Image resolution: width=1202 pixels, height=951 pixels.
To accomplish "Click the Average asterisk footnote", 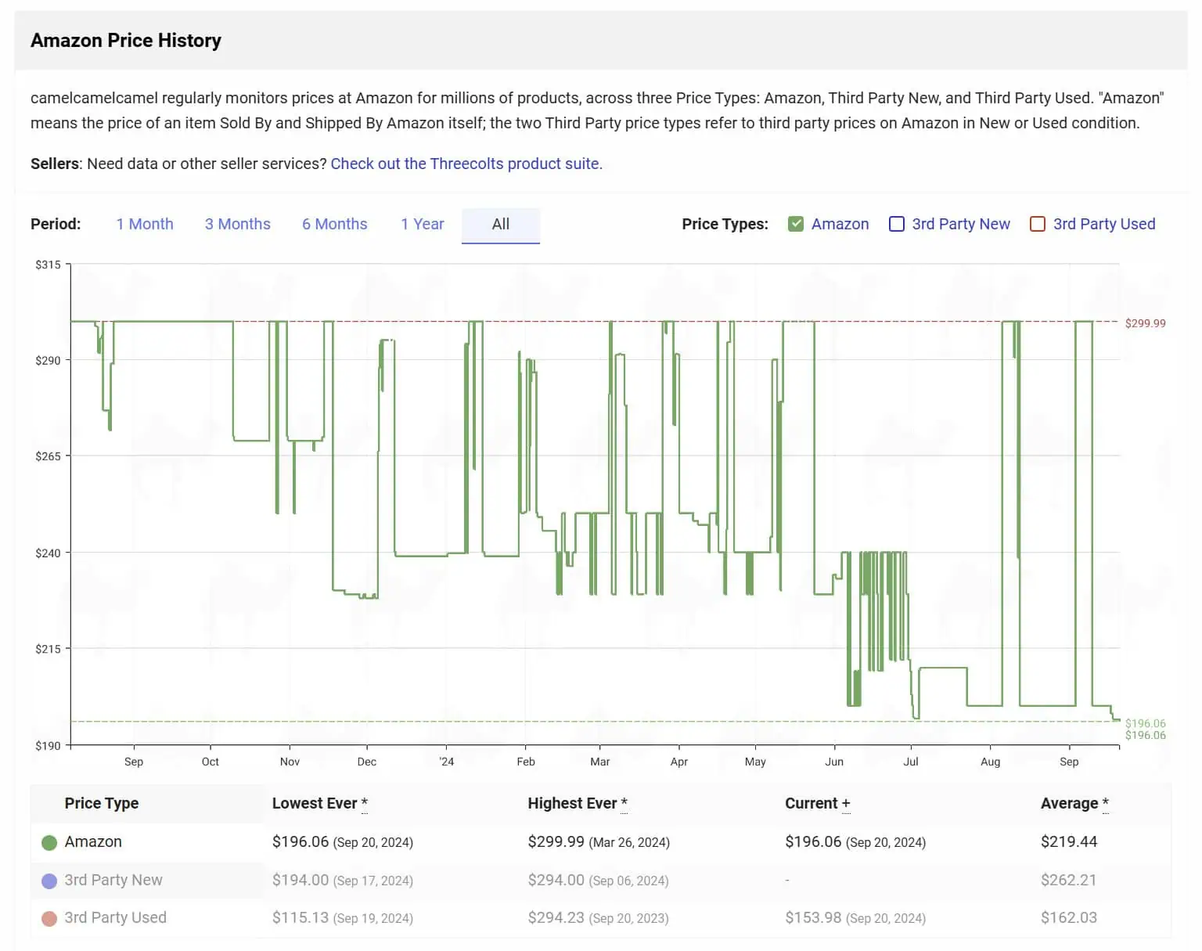I will (x=1105, y=803).
